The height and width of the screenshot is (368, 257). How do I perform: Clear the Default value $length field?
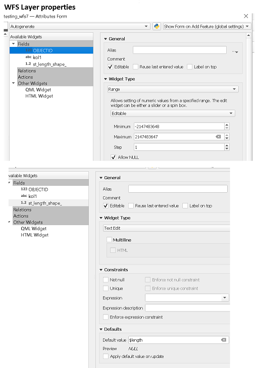click(224, 340)
